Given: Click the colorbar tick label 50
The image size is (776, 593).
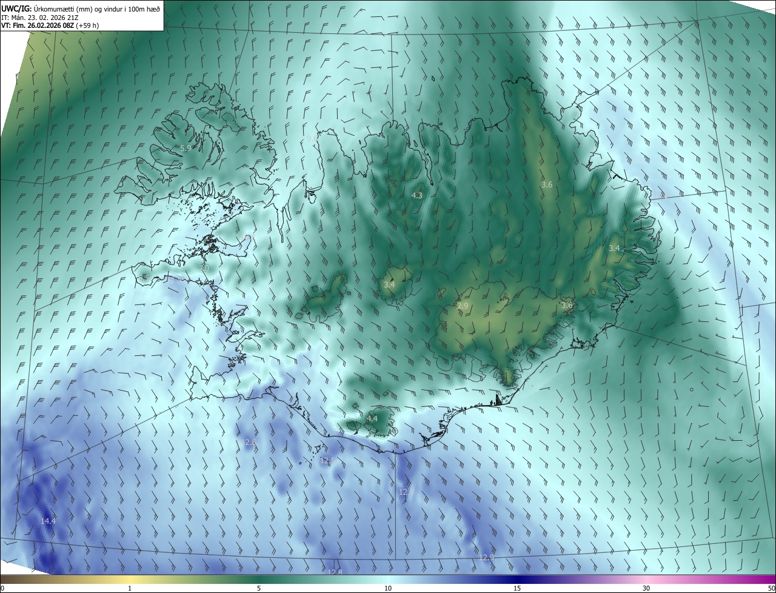Looking at the screenshot, I should (771, 588).
